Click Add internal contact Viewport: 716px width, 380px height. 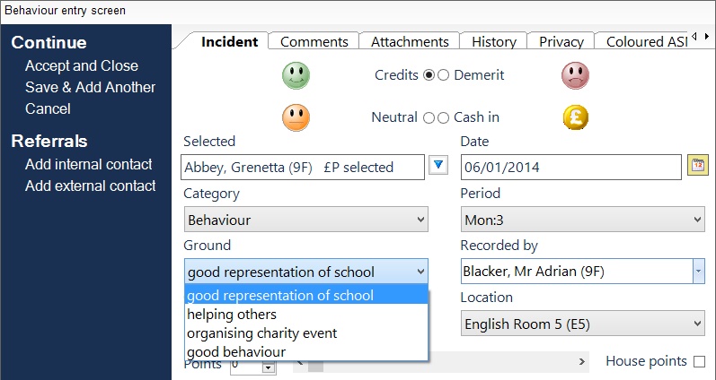pos(89,164)
